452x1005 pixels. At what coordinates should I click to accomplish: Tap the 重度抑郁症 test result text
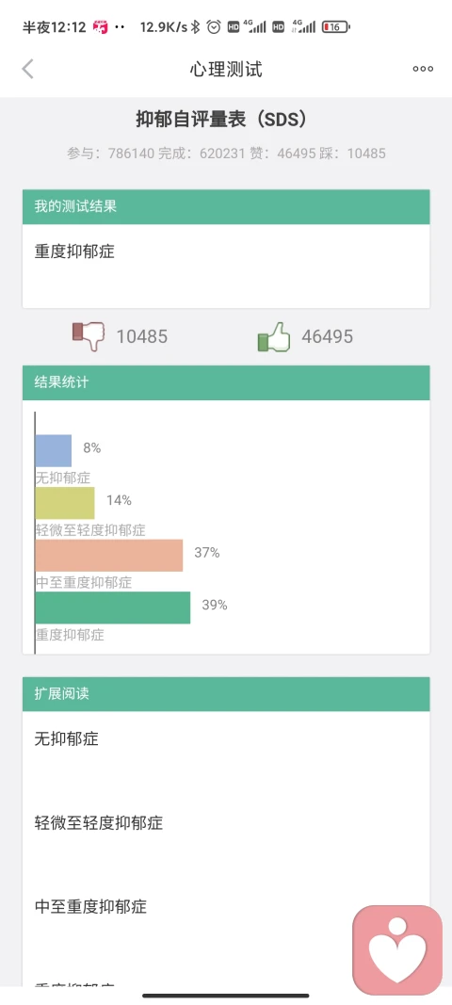[74, 251]
